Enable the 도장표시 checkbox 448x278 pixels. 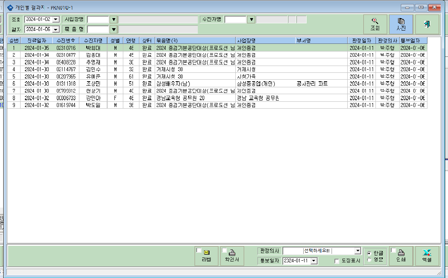tap(336, 261)
